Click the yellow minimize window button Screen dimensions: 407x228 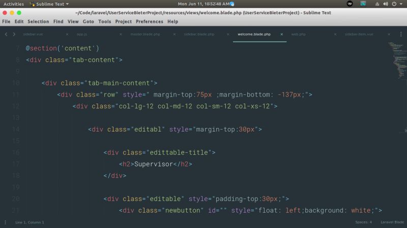[x=12, y=13]
